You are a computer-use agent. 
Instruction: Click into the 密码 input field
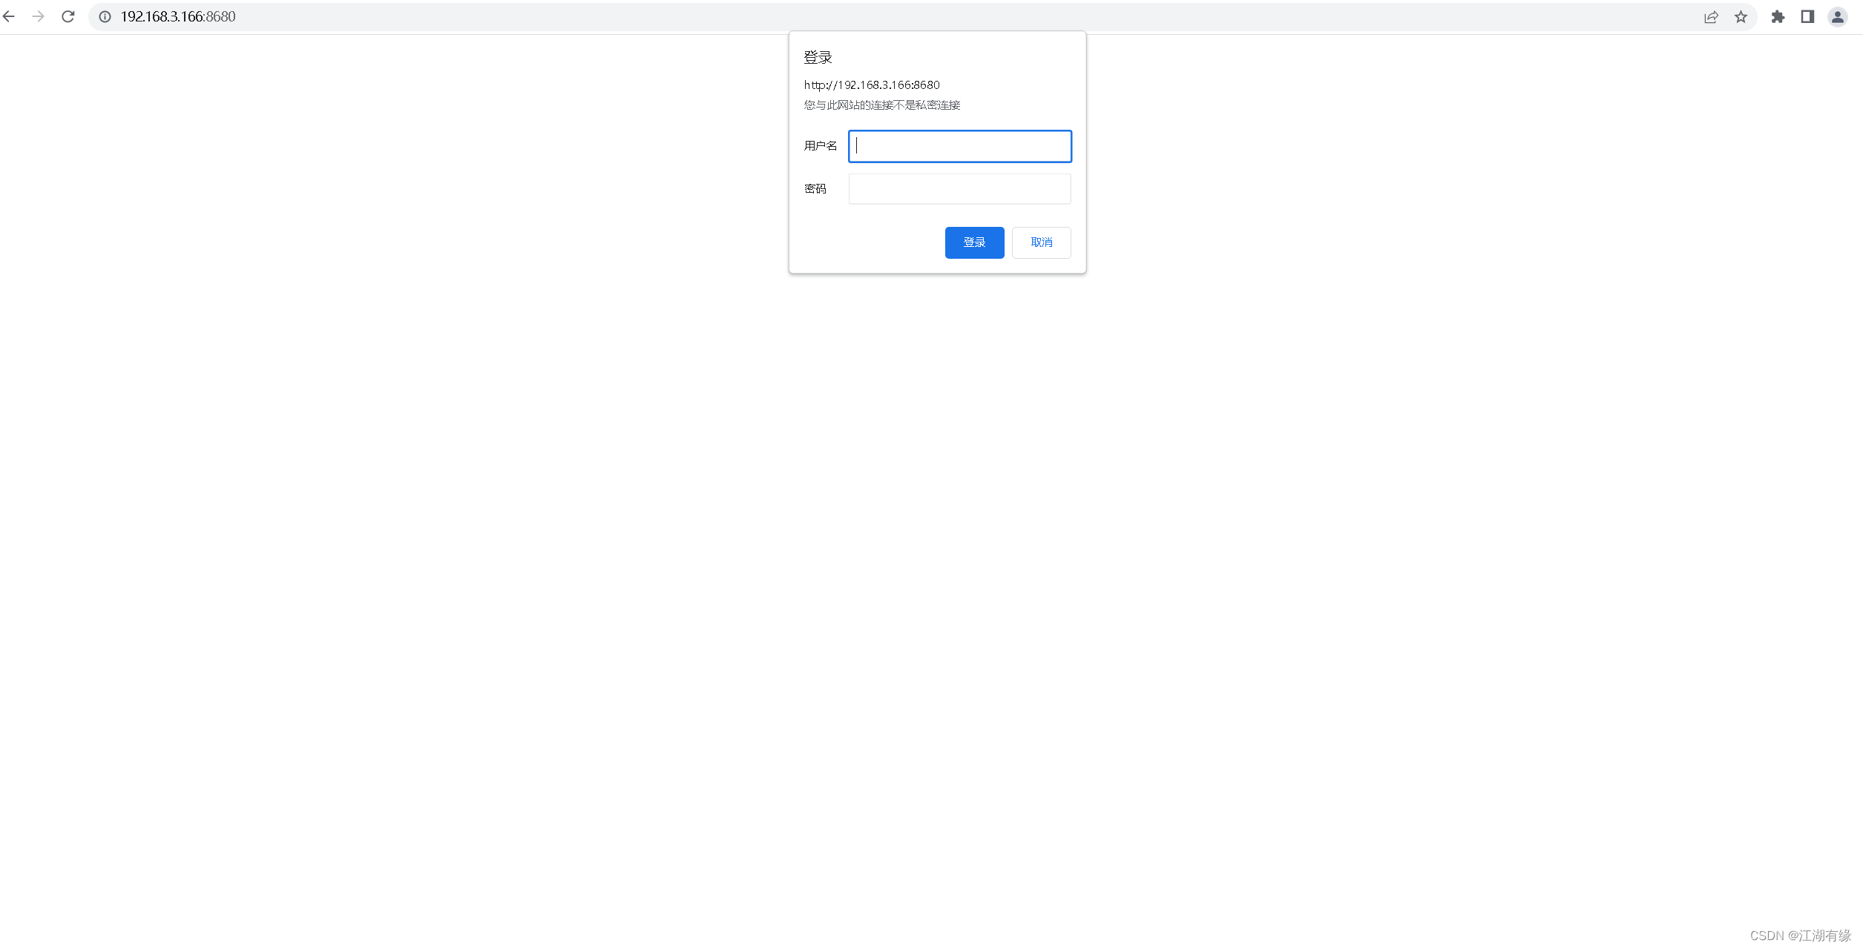pyautogui.click(x=959, y=189)
